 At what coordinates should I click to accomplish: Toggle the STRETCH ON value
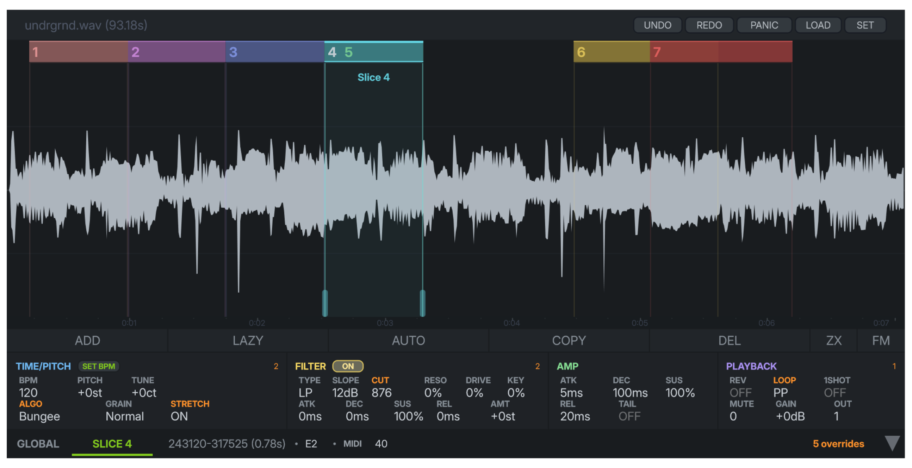[179, 417]
